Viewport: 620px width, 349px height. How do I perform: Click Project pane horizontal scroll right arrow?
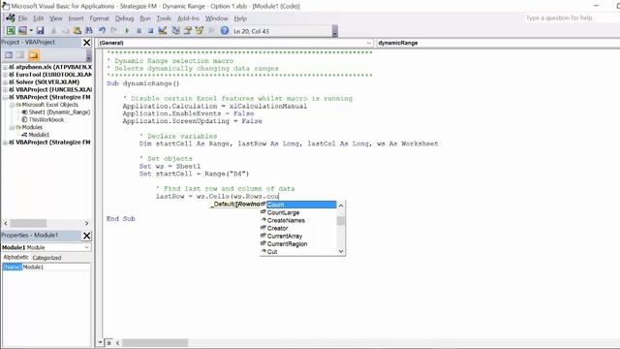click(87, 224)
